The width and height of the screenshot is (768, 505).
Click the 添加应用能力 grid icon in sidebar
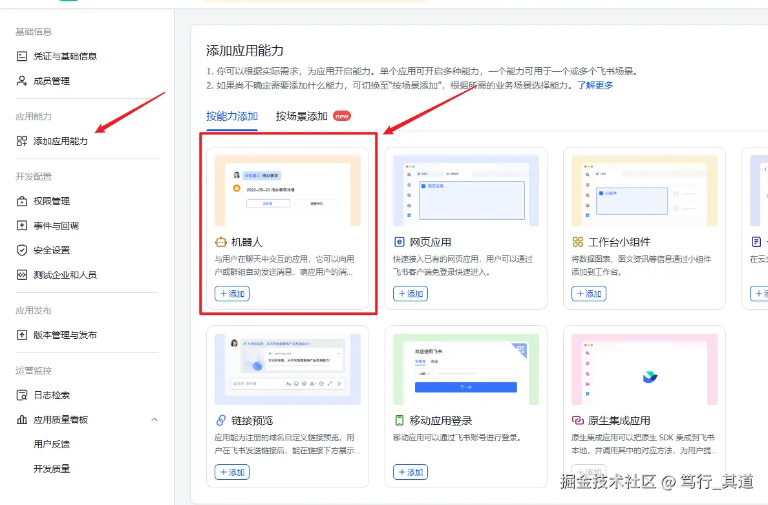point(22,141)
